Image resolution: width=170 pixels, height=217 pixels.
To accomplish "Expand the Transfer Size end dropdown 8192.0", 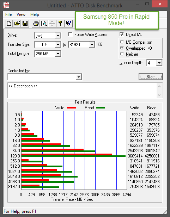I will pos(92,44).
